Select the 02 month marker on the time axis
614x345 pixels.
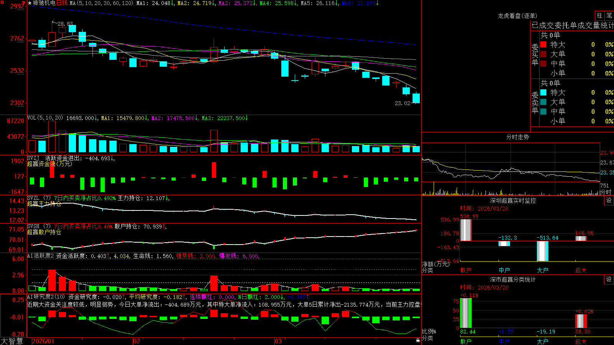click(x=137, y=341)
